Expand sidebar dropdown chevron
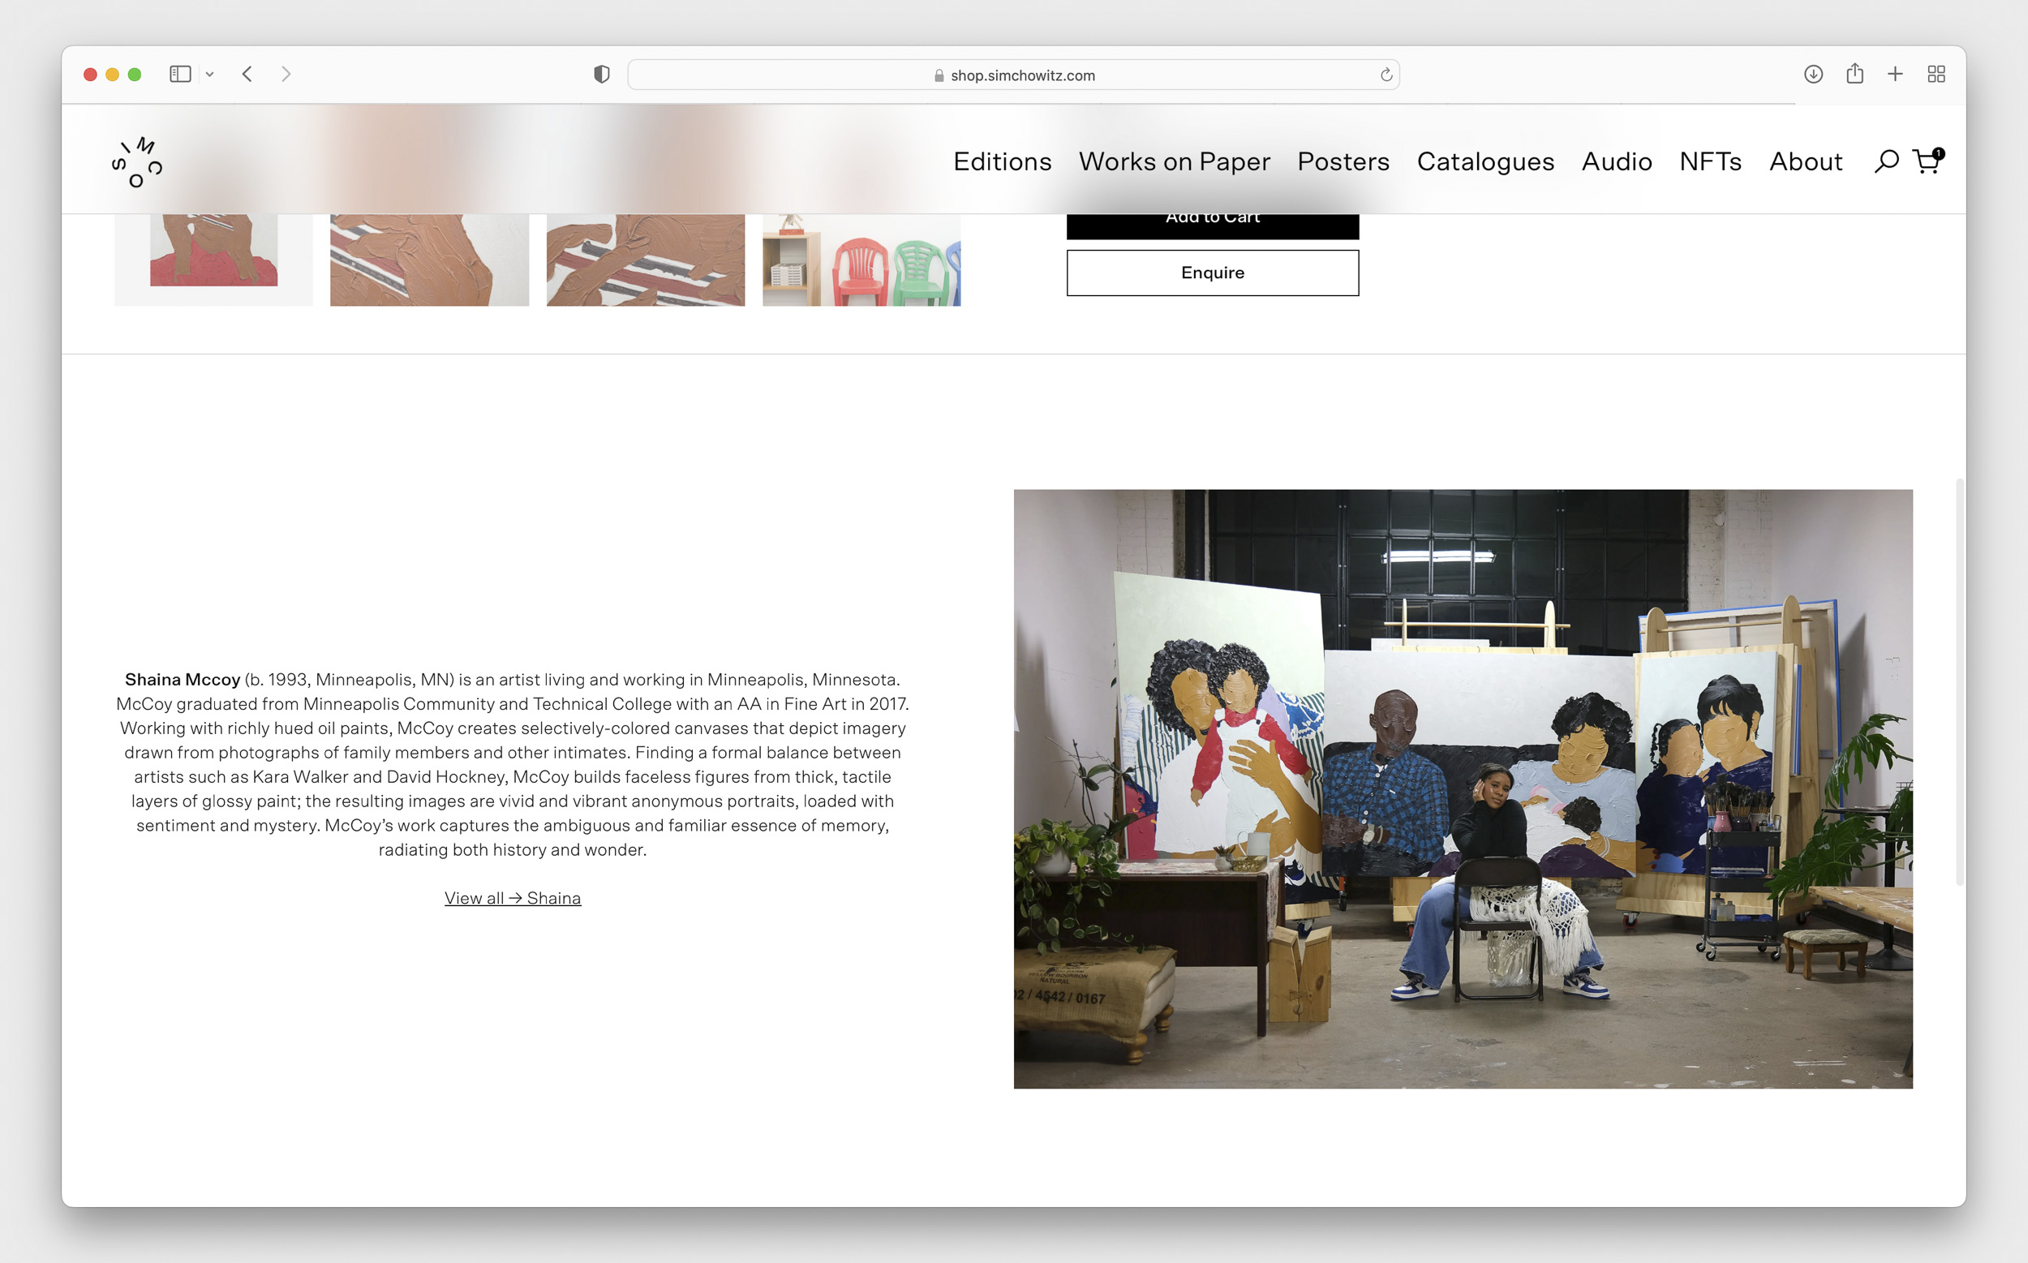Viewport: 2028px width, 1263px height. tap(209, 75)
